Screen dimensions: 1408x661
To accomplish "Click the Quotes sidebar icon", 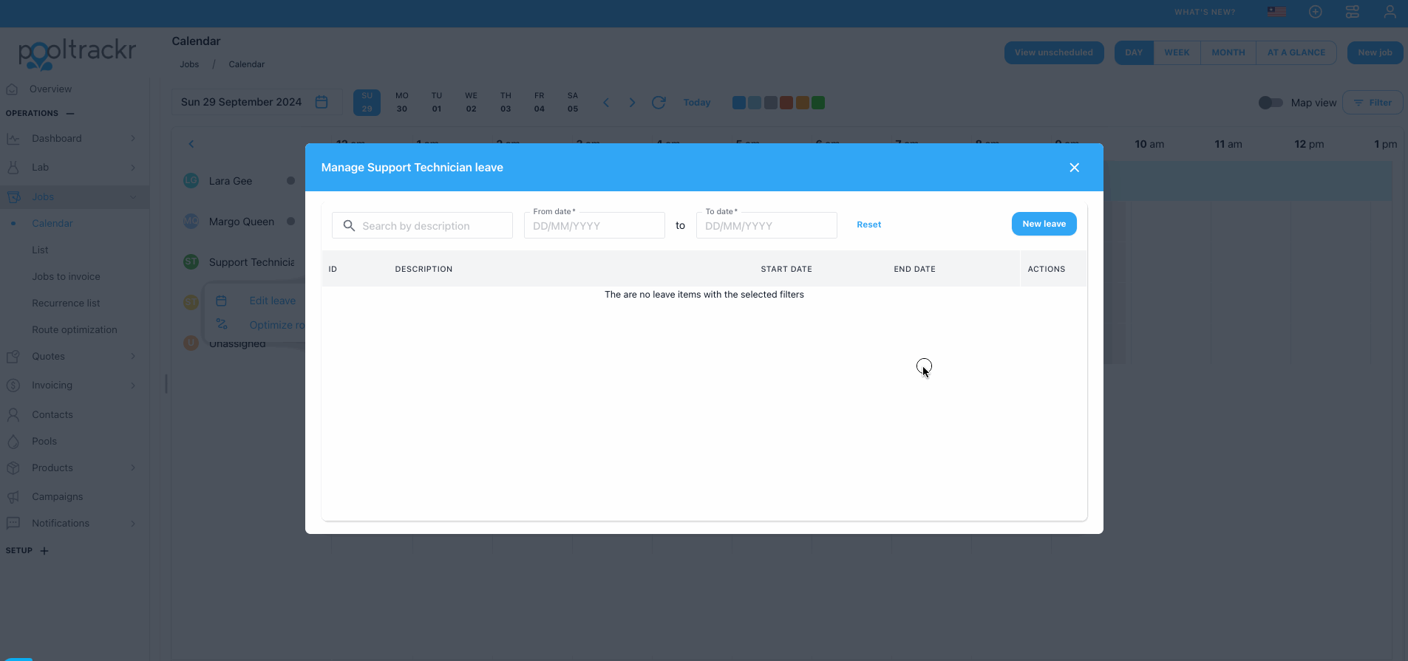I will point(13,356).
